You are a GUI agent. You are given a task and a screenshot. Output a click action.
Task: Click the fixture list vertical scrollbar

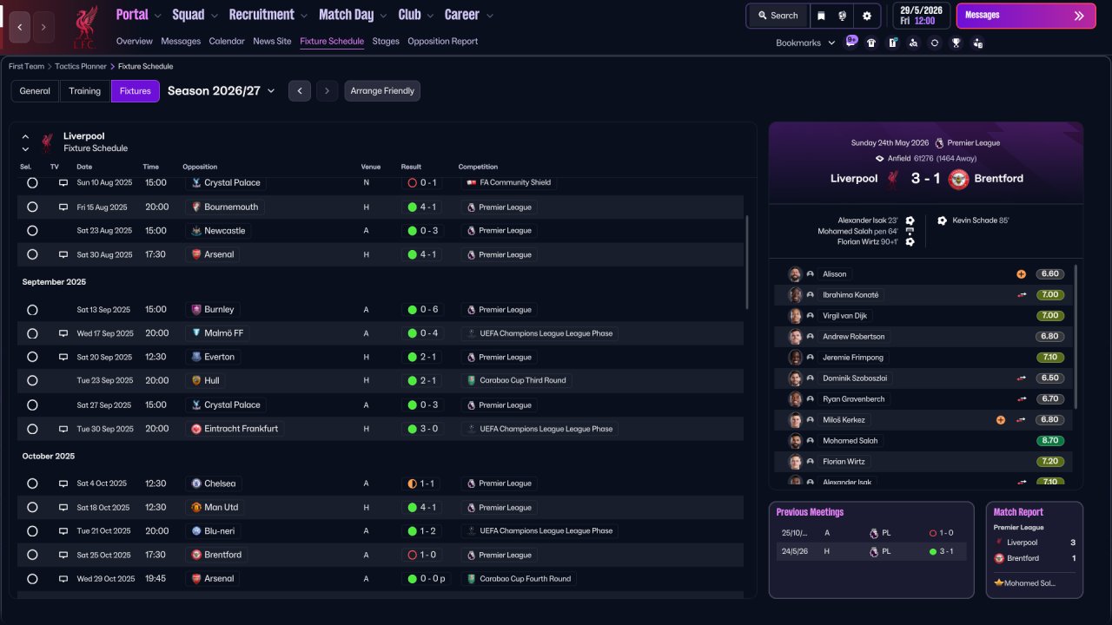(748, 262)
